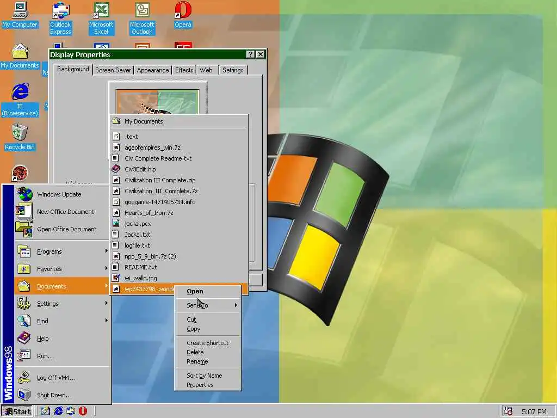Launch Internet Explorer from Quick Launch bar
Screen dimensions: 557x418
tap(58, 411)
